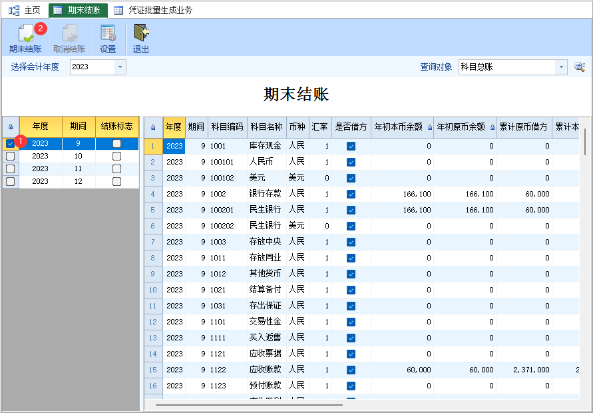The image size is (593, 413).
Task: Uncheck the period 9 row selection checkbox
Action: pyautogui.click(x=10, y=143)
